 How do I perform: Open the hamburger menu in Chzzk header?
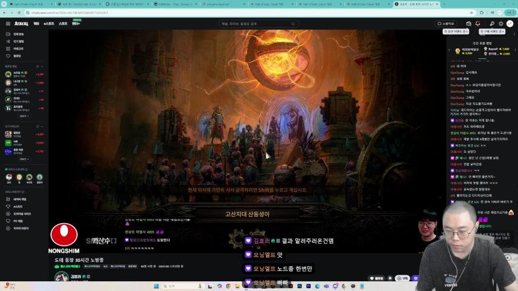click(x=8, y=24)
